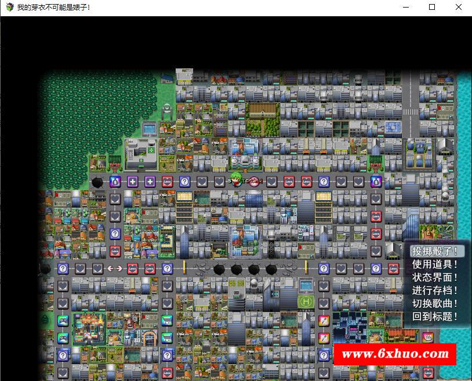Minimize the game window

click(406, 7)
